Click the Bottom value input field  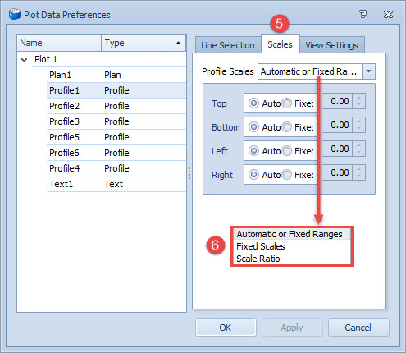337,125
